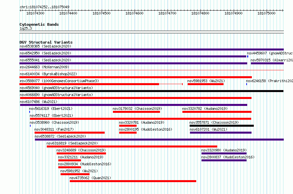Screen dimensions: 293x194
Task: Select the black nsv3557871 (Chaisson2019) bar
Action: [222, 126]
